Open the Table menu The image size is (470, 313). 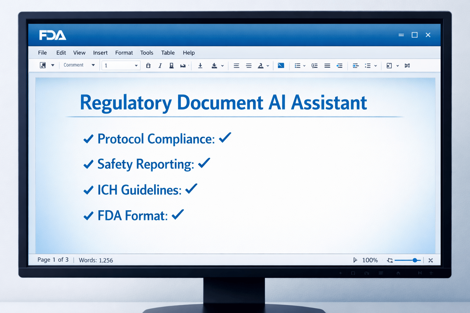click(x=168, y=53)
